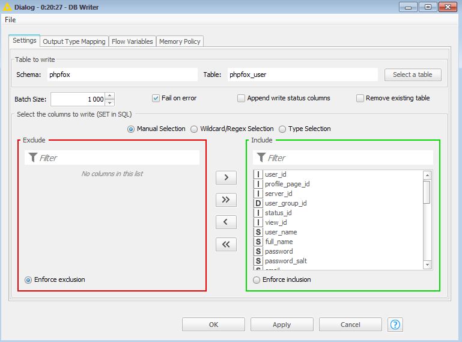Screen dimensions: 462x342
Task: Choose Enforce inclusion radio option
Action: point(257,279)
